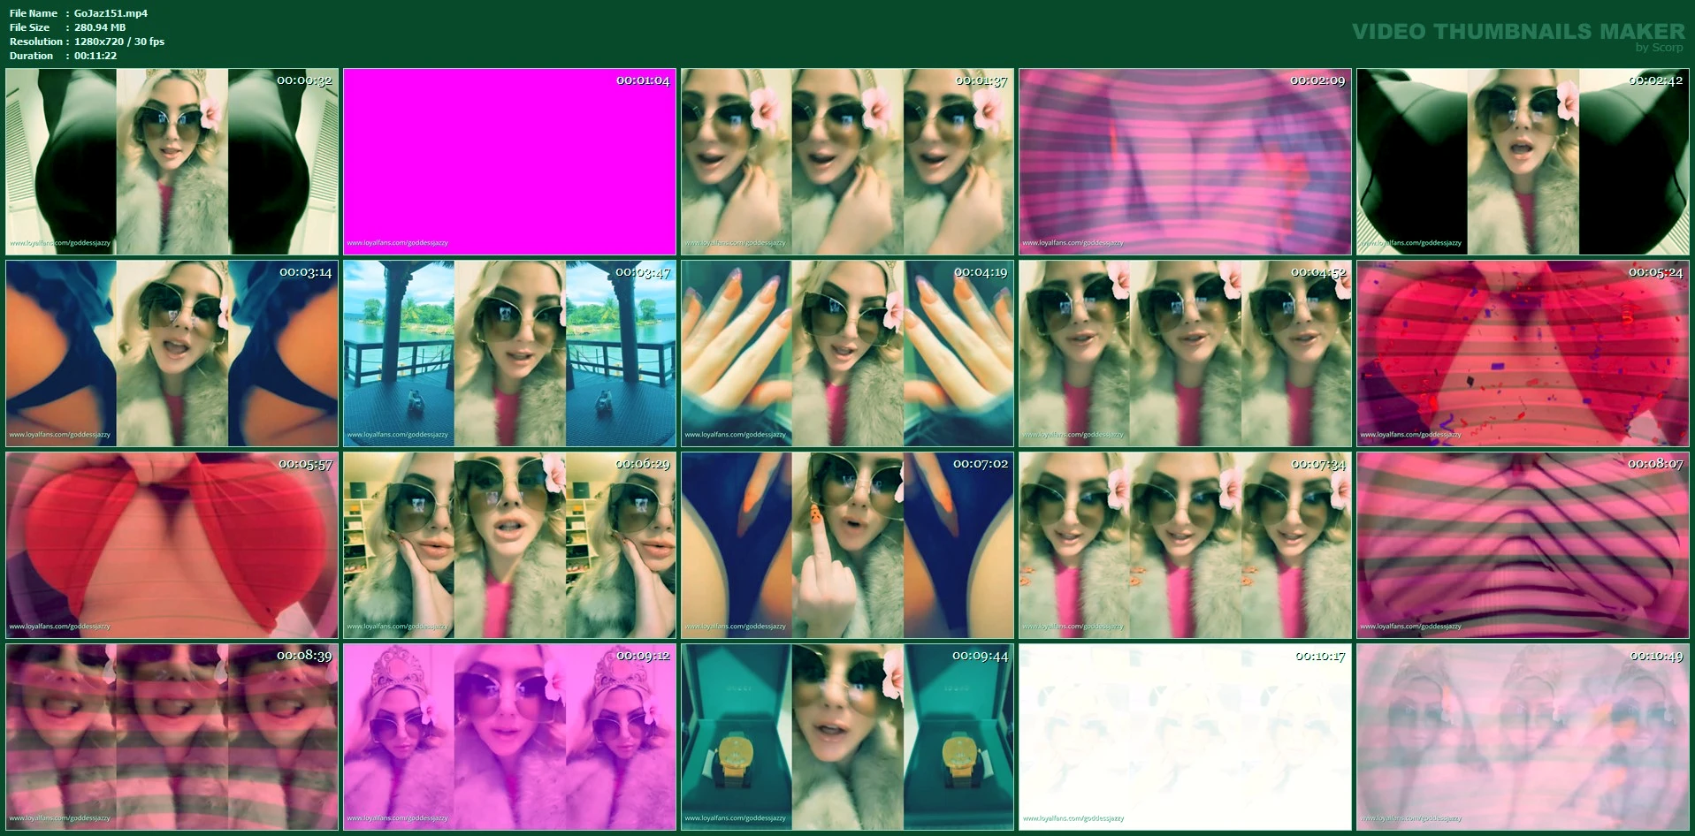Open the thumbnail marked 00:01:37
1695x836 pixels.
coord(847,162)
